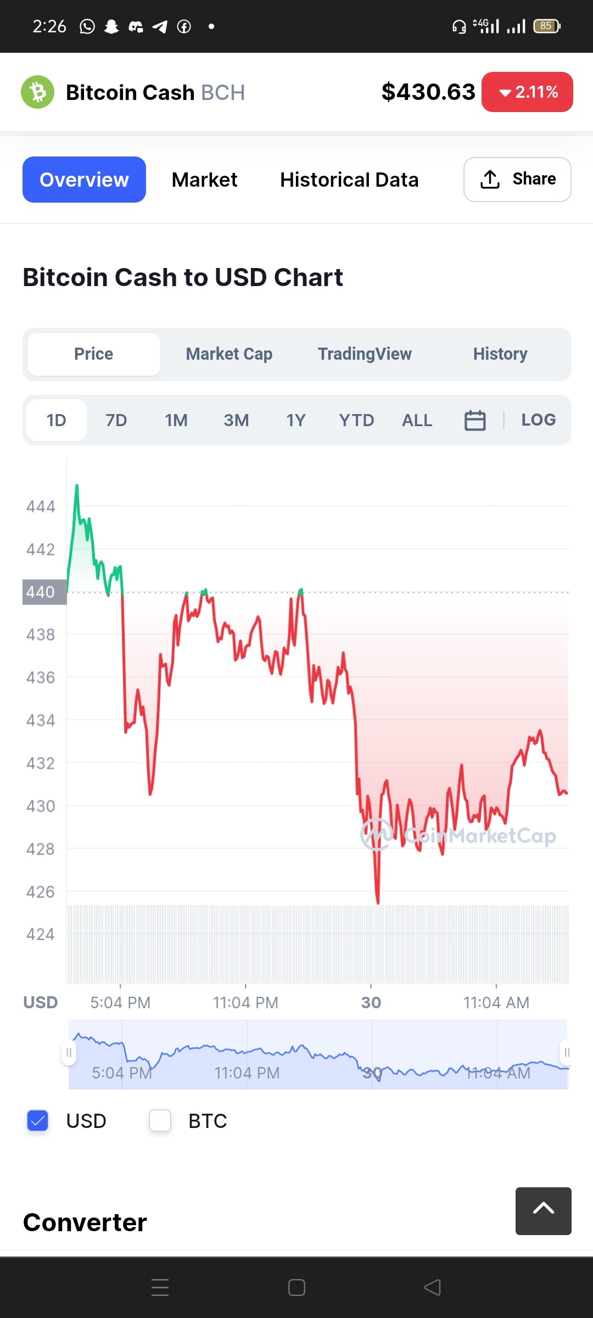Grab the left range slider handle
The height and width of the screenshot is (1318, 593).
[69, 1052]
